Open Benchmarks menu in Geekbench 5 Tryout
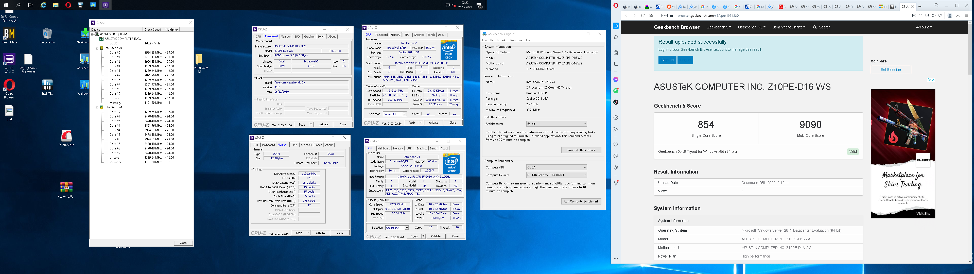This screenshot has height=274, width=974. (x=498, y=40)
